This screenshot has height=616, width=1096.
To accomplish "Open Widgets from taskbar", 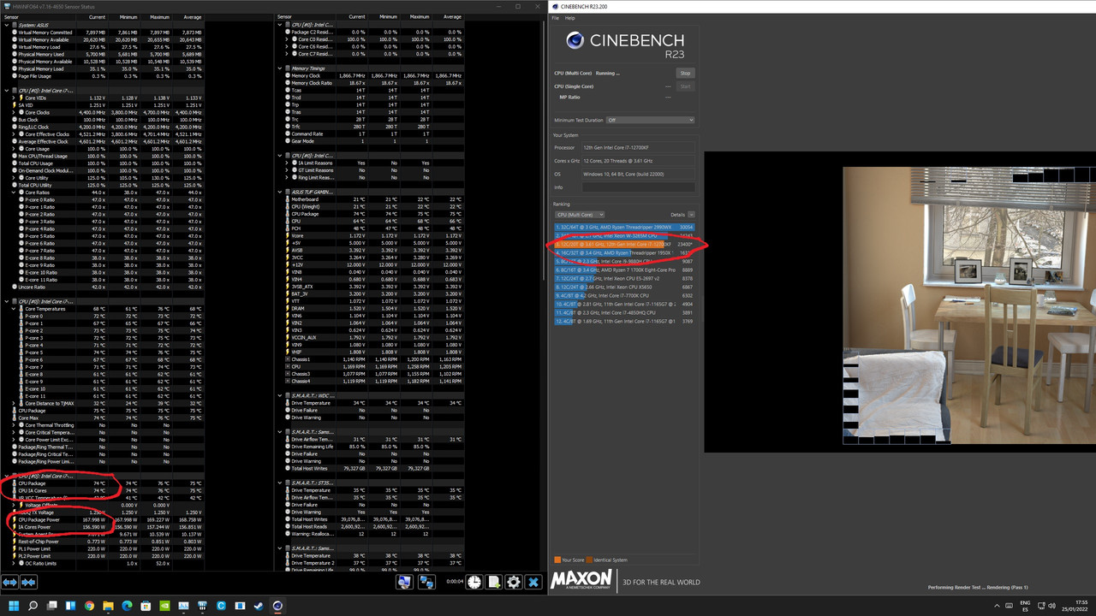I will click(69, 606).
